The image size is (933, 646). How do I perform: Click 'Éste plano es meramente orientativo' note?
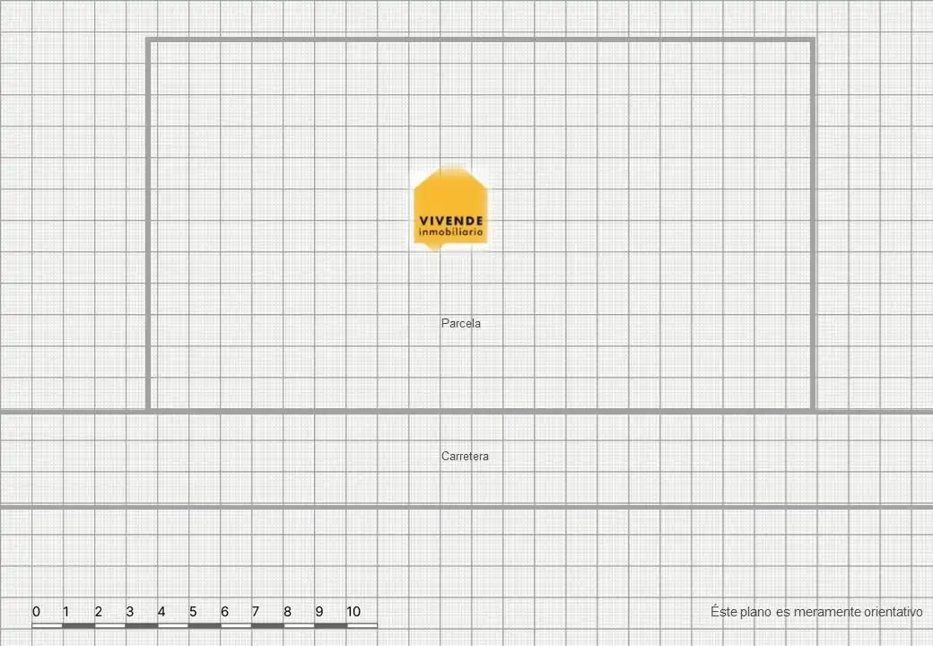click(816, 612)
